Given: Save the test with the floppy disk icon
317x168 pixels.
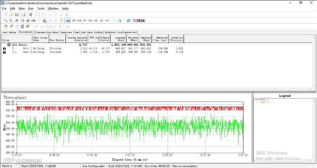Looking at the screenshot, I should [x=17, y=14].
